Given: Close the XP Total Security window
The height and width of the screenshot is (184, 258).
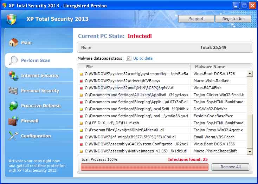Looking at the screenshot, I should point(252,6).
